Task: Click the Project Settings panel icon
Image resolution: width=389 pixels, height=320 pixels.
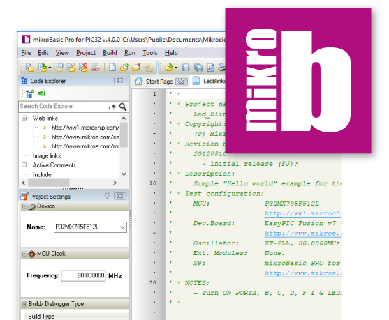Action: coord(24,196)
